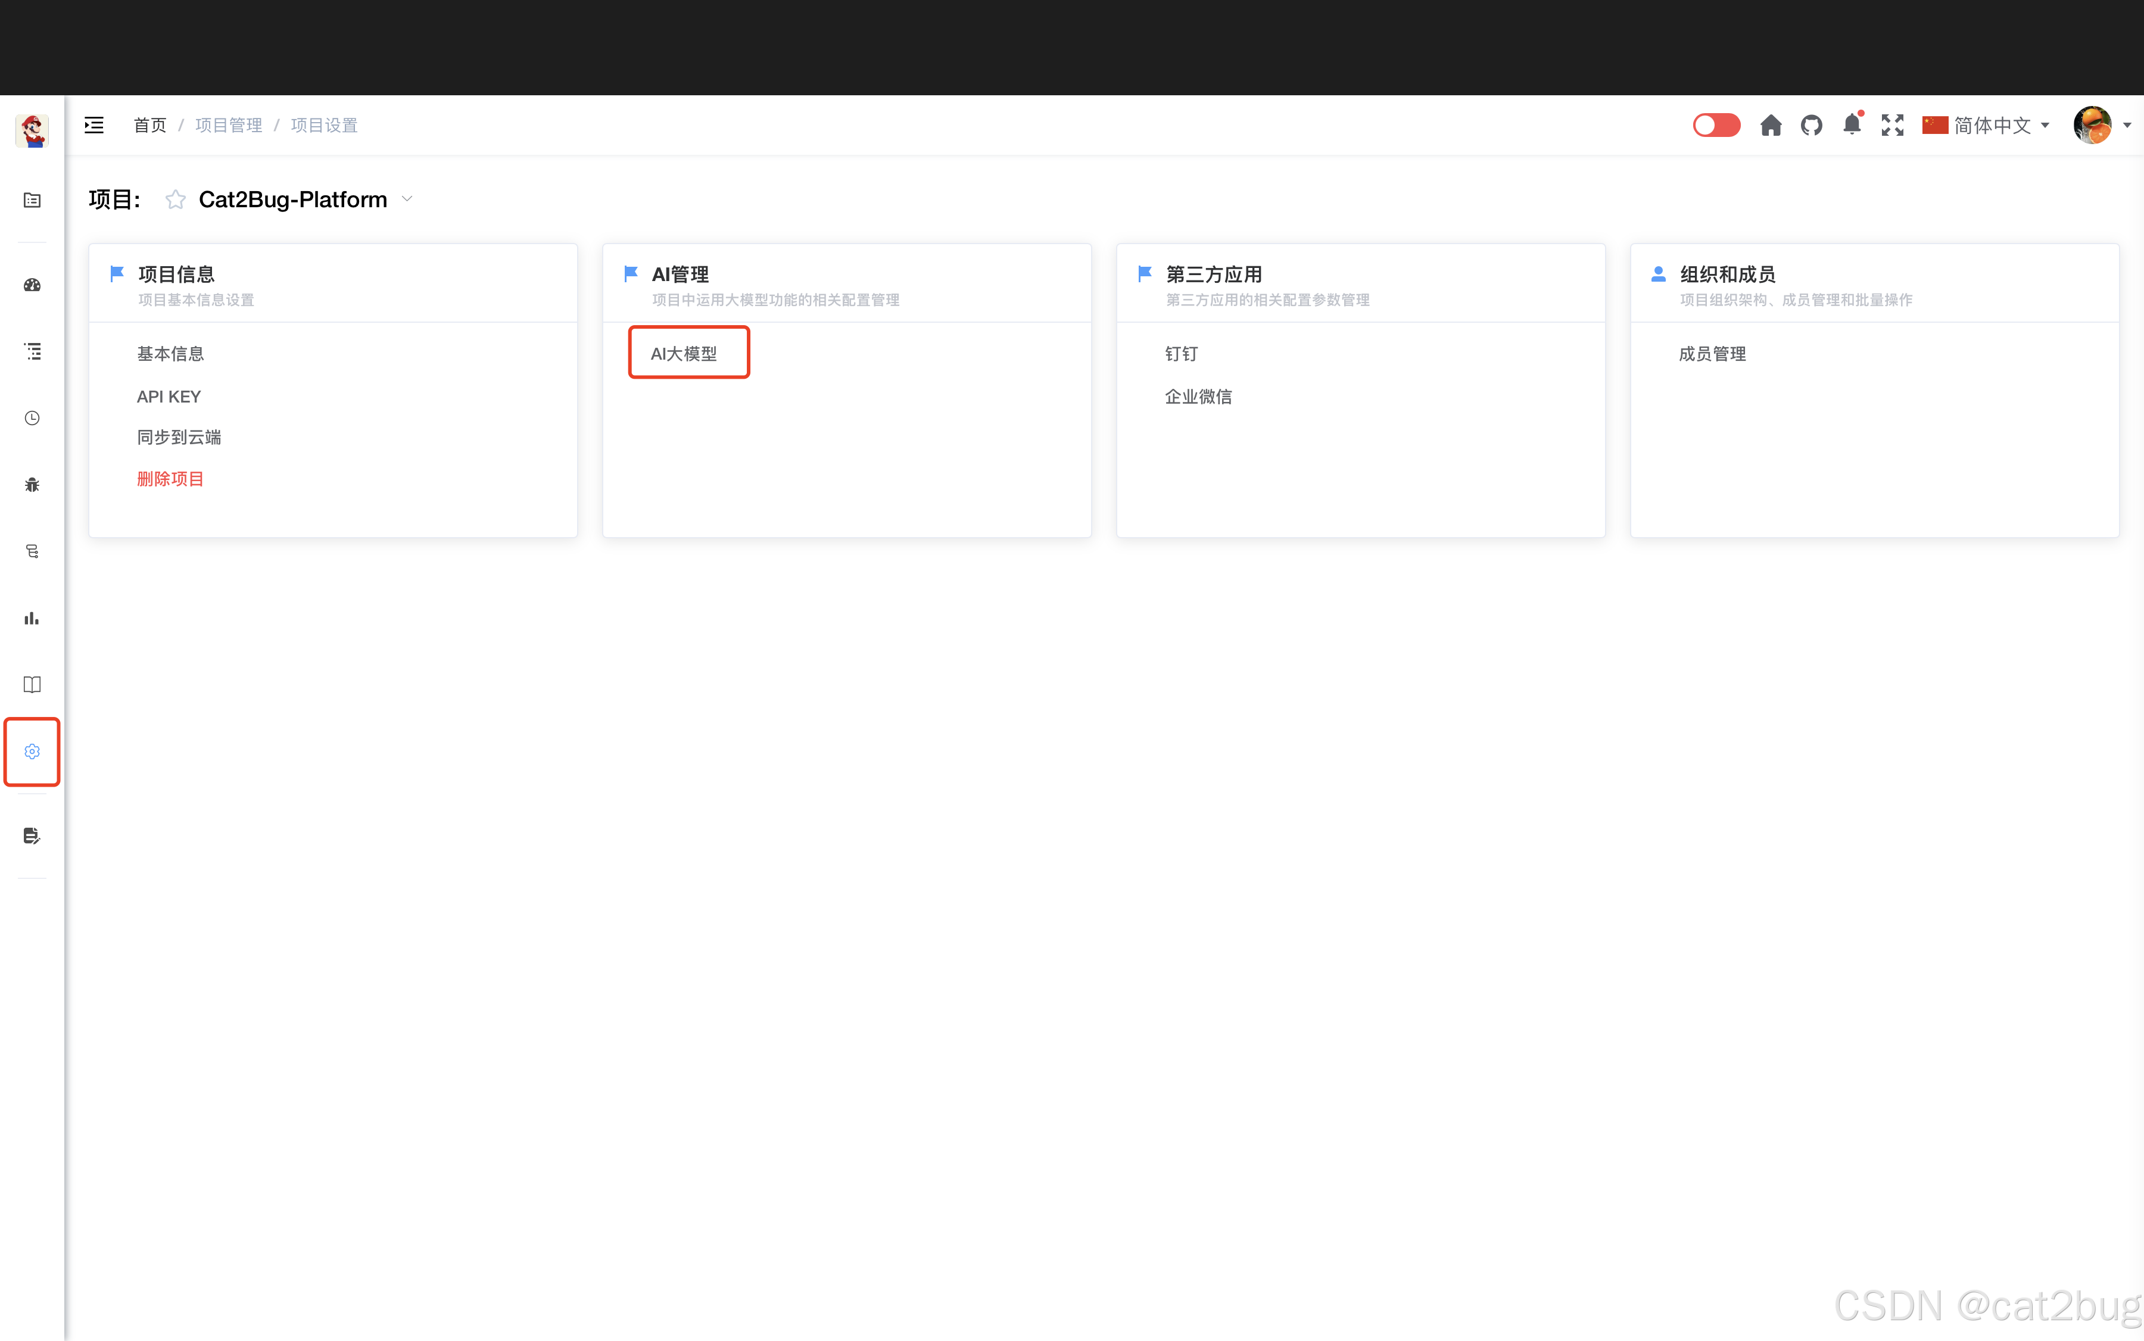The width and height of the screenshot is (2144, 1341).
Task: Open the AI大模型 setting
Action: 684,353
